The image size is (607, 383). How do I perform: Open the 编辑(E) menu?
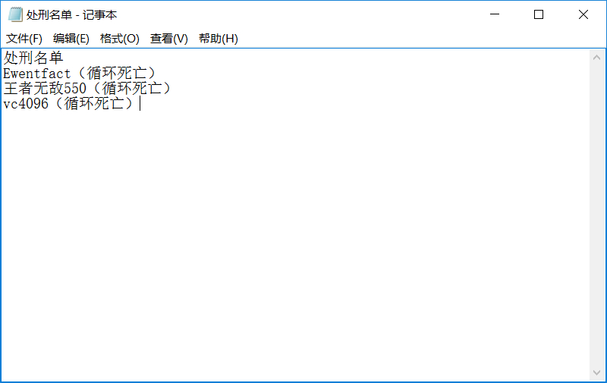coord(71,39)
